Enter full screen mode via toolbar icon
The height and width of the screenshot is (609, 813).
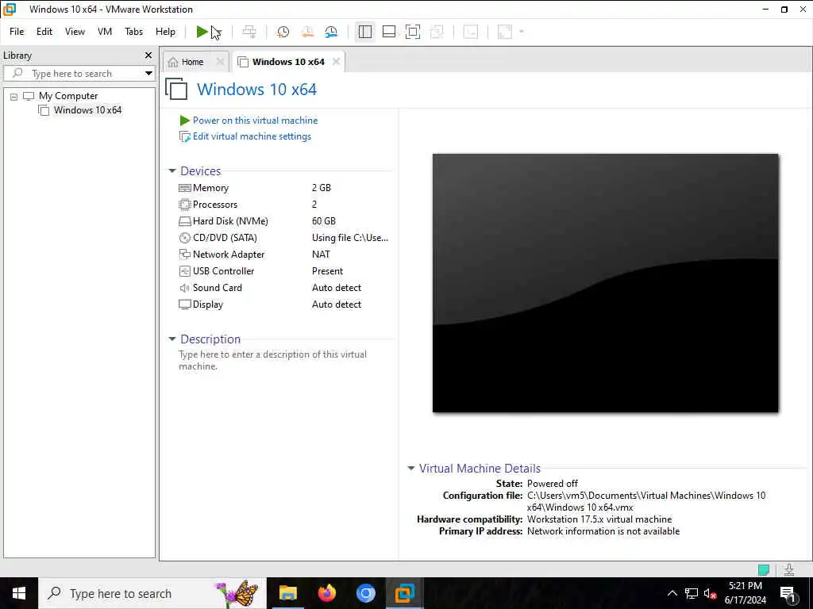413,32
